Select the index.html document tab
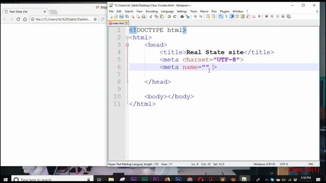Screen dimensions: 326x183 pyautogui.click(x=118, y=23)
